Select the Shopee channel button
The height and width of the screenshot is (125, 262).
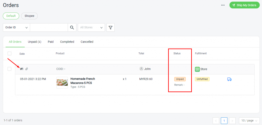click(x=29, y=16)
